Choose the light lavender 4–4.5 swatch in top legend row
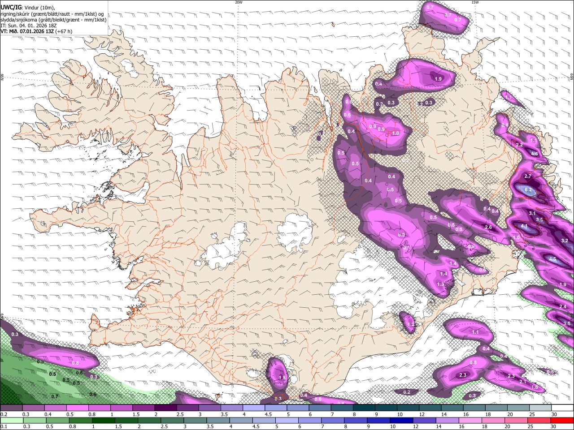Screen dimensions: 574x430 (254, 408)
